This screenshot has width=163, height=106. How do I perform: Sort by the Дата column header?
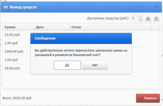coord(52,27)
